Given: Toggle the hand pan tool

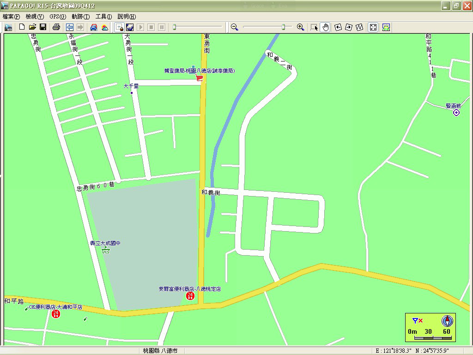Looking at the screenshot, I should coord(325,27).
